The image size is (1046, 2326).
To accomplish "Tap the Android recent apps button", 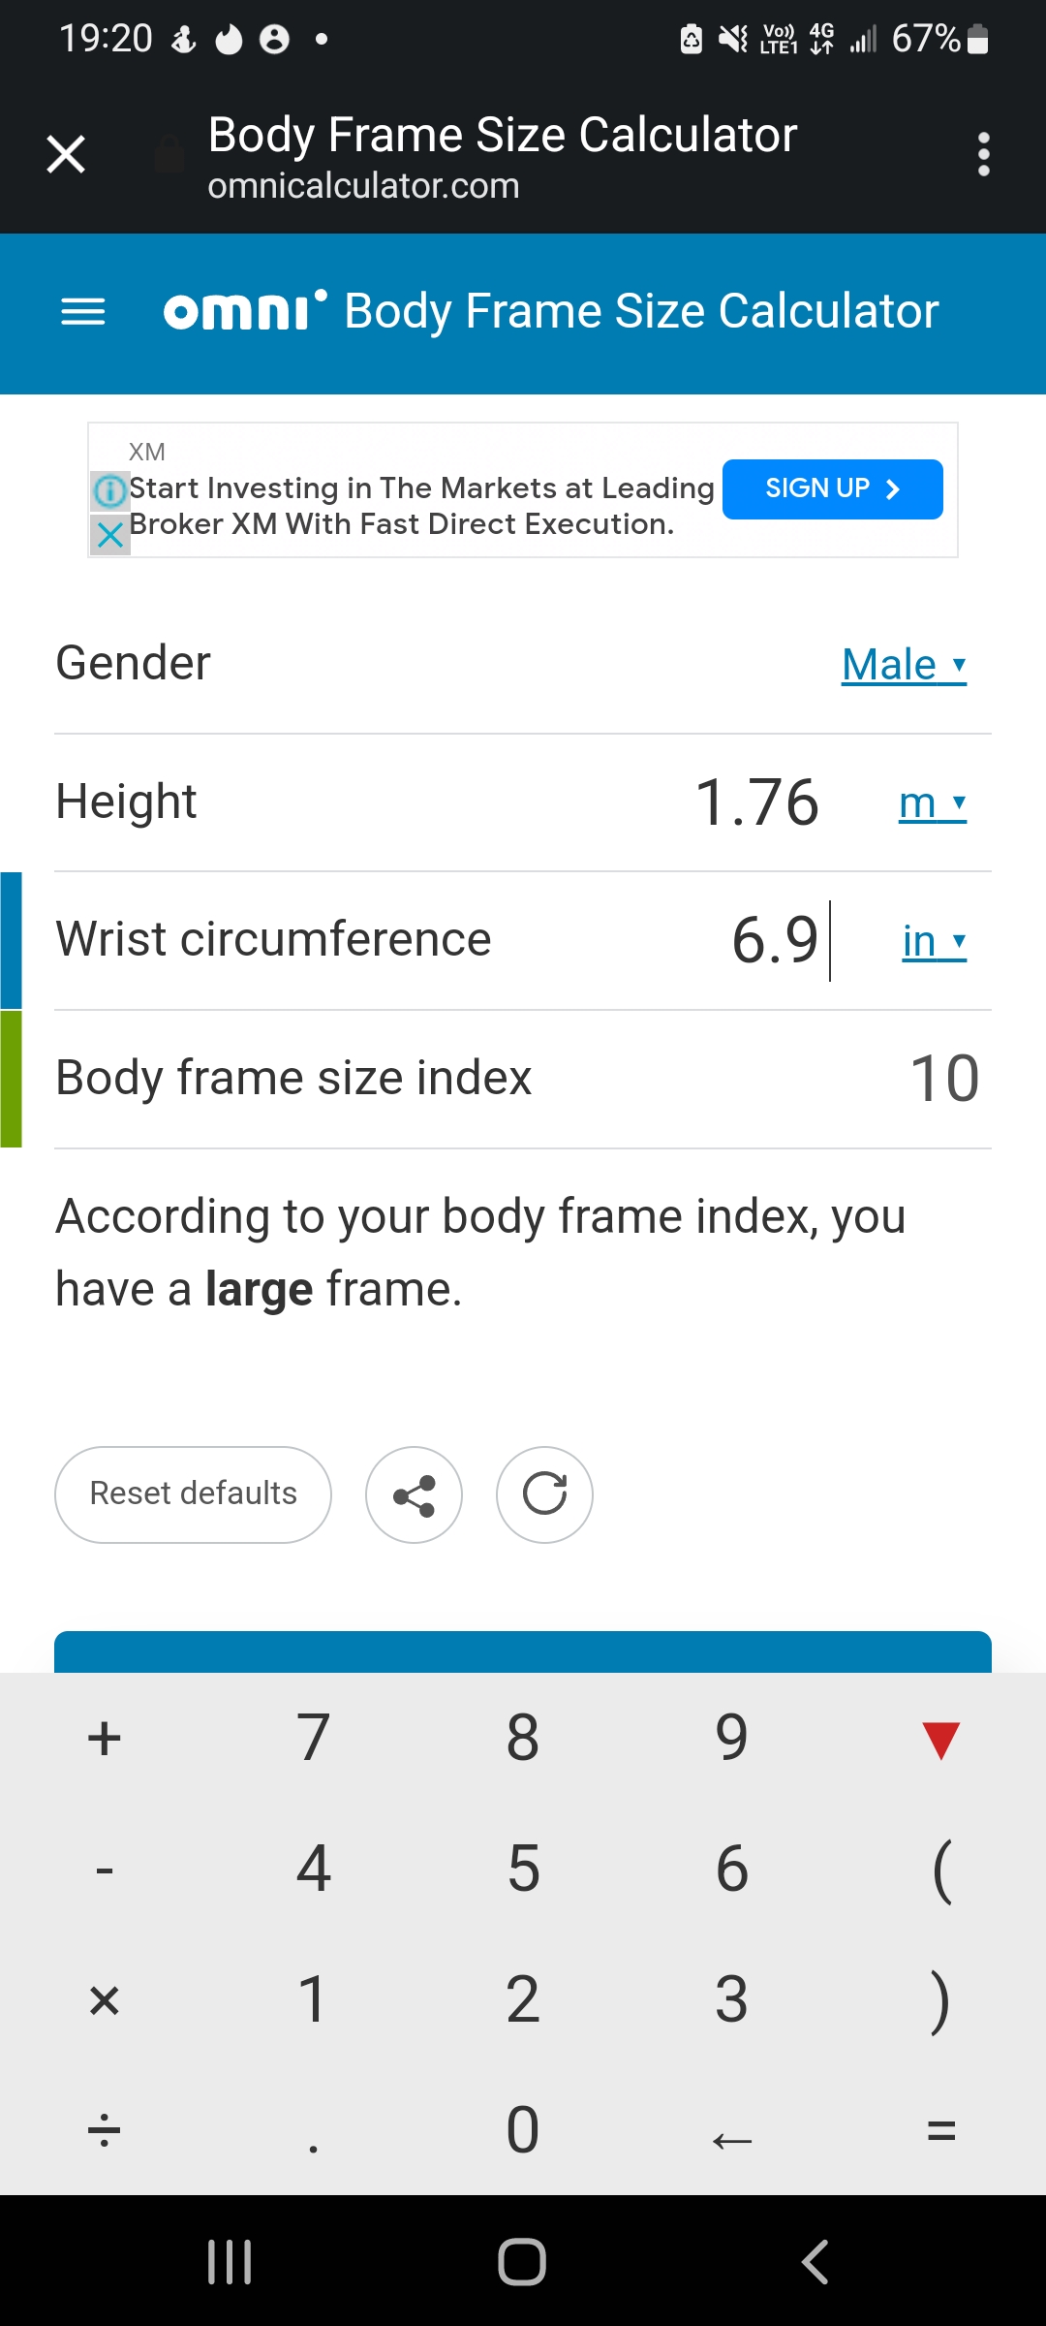I will click(230, 2262).
